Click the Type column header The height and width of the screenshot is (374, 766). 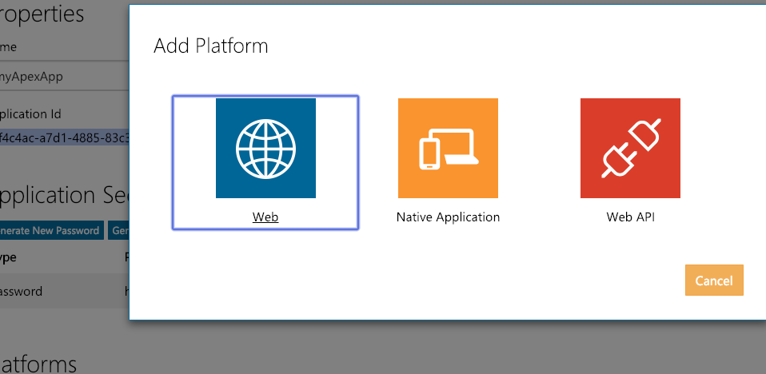[8, 257]
